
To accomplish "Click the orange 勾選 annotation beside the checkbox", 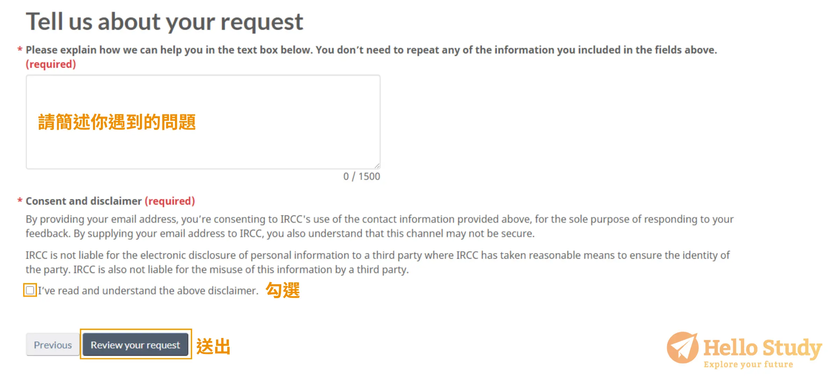I will click(283, 290).
